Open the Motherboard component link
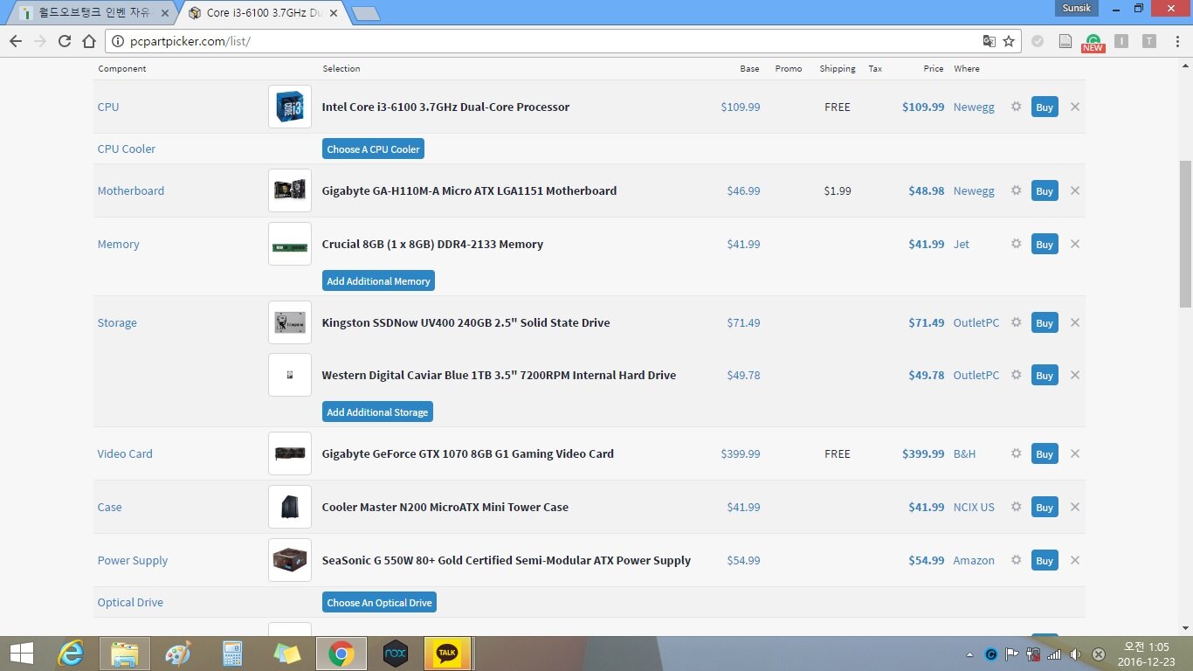The image size is (1193, 671). (131, 190)
